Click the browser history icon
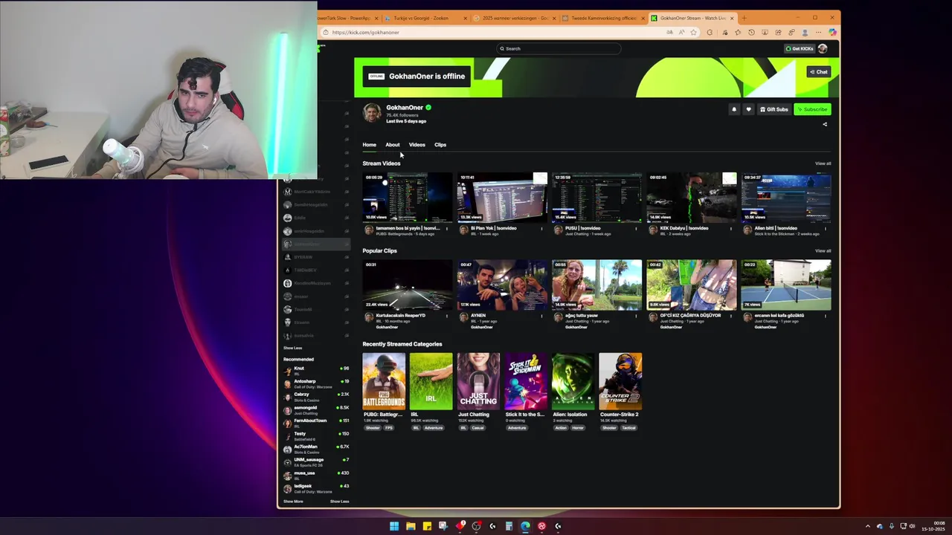Image resolution: width=952 pixels, height=535 pixels. tap(751, 32)
